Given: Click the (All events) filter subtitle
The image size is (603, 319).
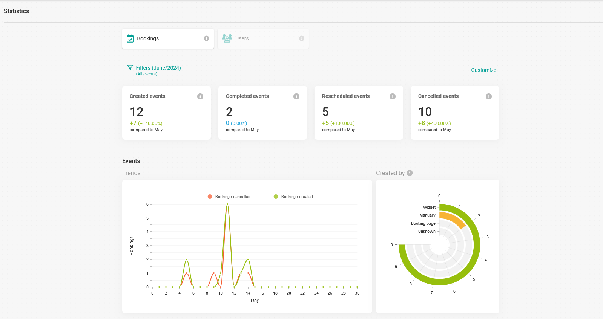Looking at the screenshot, I should [x=147, y=74].
